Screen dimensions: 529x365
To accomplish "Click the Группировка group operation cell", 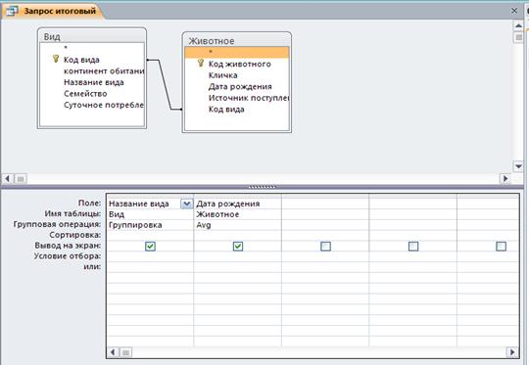I will pos(150,225).
